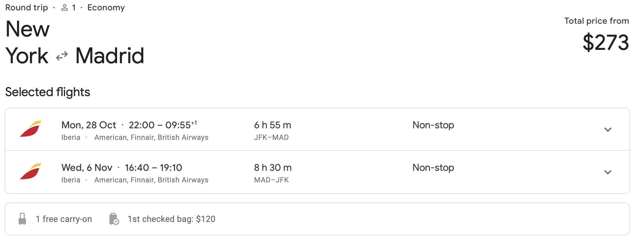This screenshot has width=642, height=242.
Task: Expand the Wed, 6 Nov flight details
Action: tap(608, 172)
